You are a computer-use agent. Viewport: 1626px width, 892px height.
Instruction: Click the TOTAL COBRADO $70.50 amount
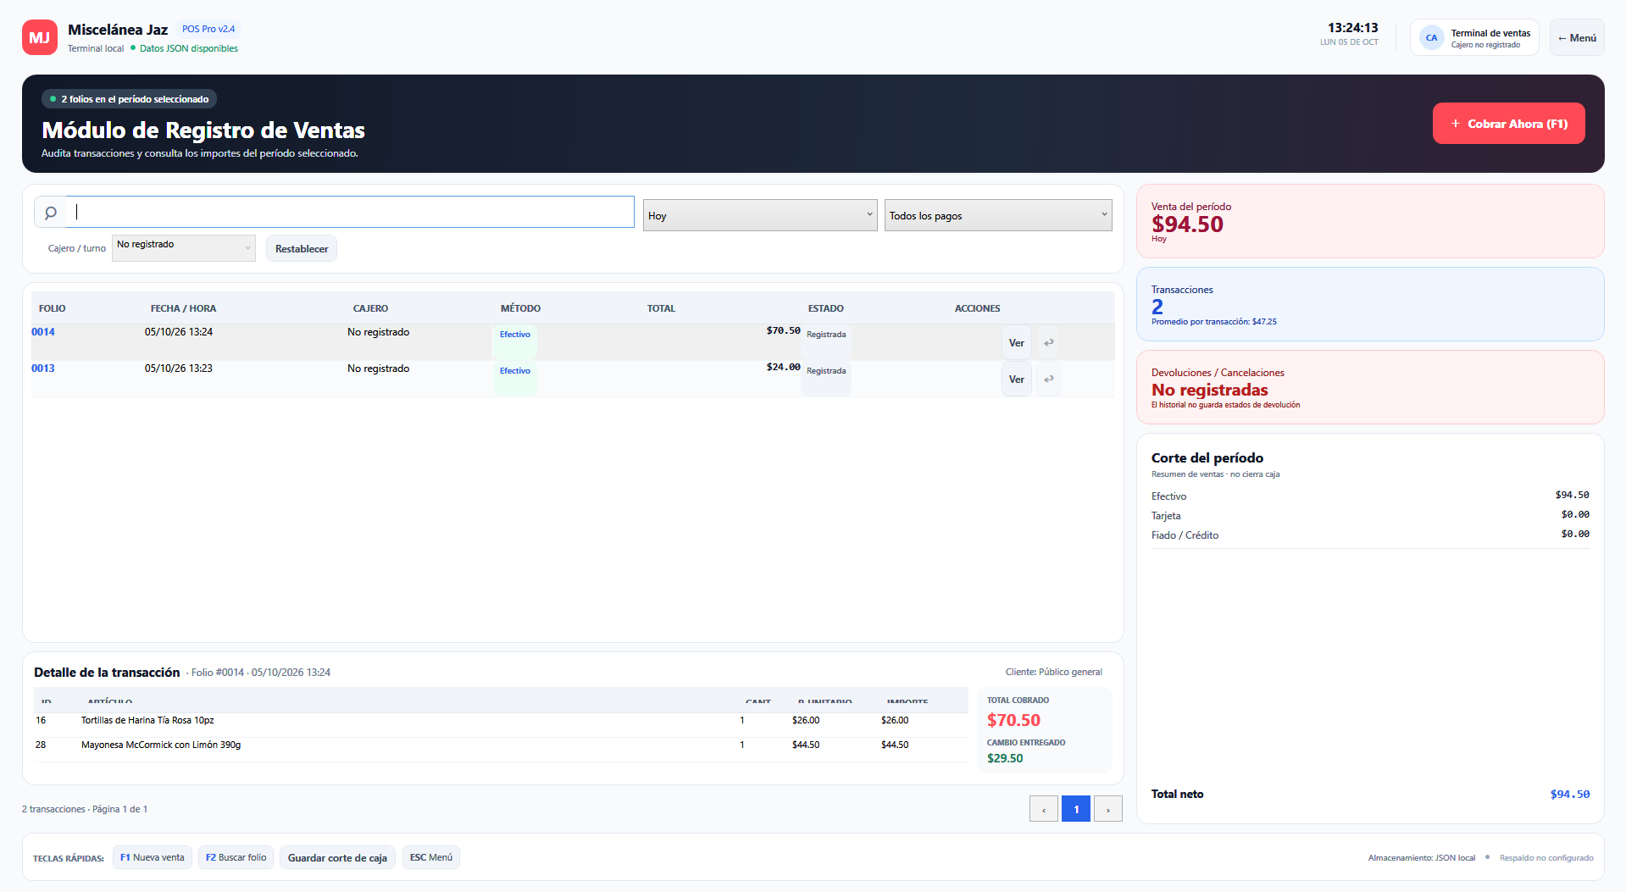pos(1013,720)
